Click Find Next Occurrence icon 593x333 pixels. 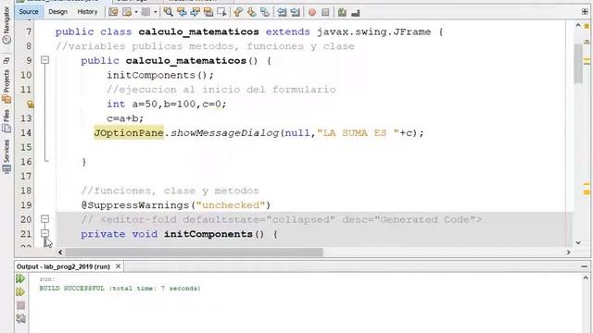(195, 12)
